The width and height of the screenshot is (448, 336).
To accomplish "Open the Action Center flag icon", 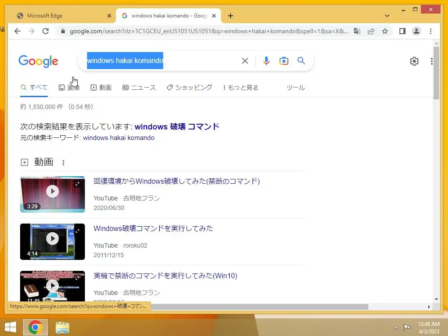I will pyautogui.click(x=406, y=327).
